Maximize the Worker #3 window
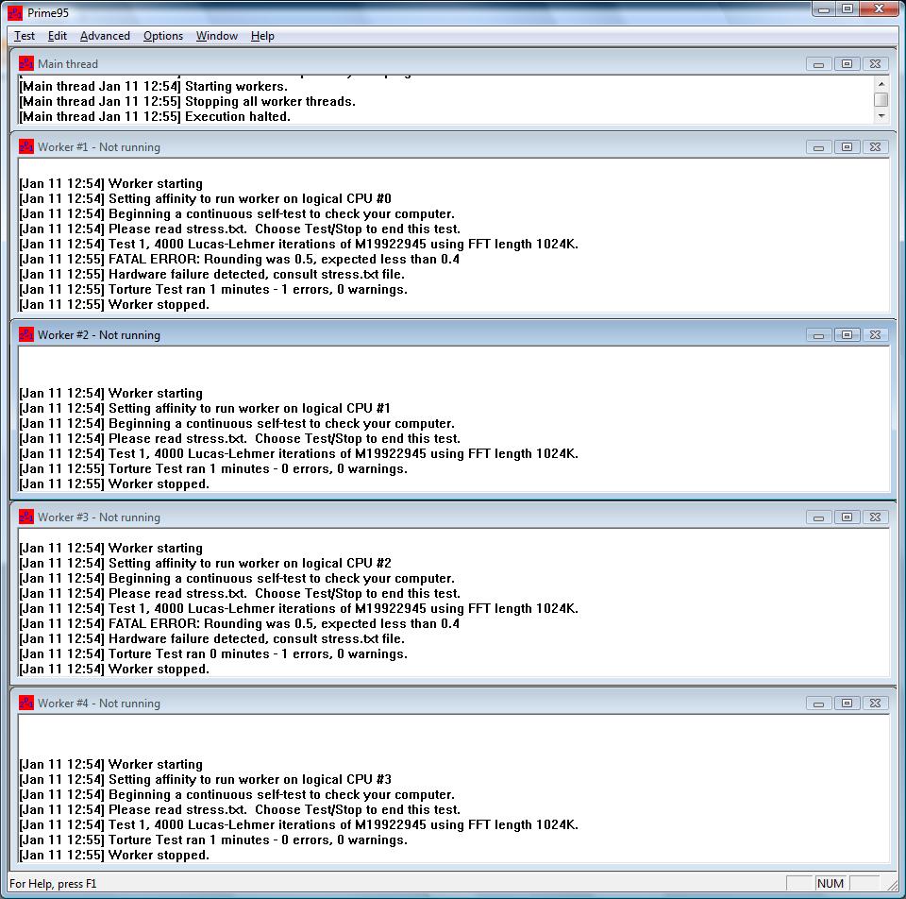 (x=847, y=517)
